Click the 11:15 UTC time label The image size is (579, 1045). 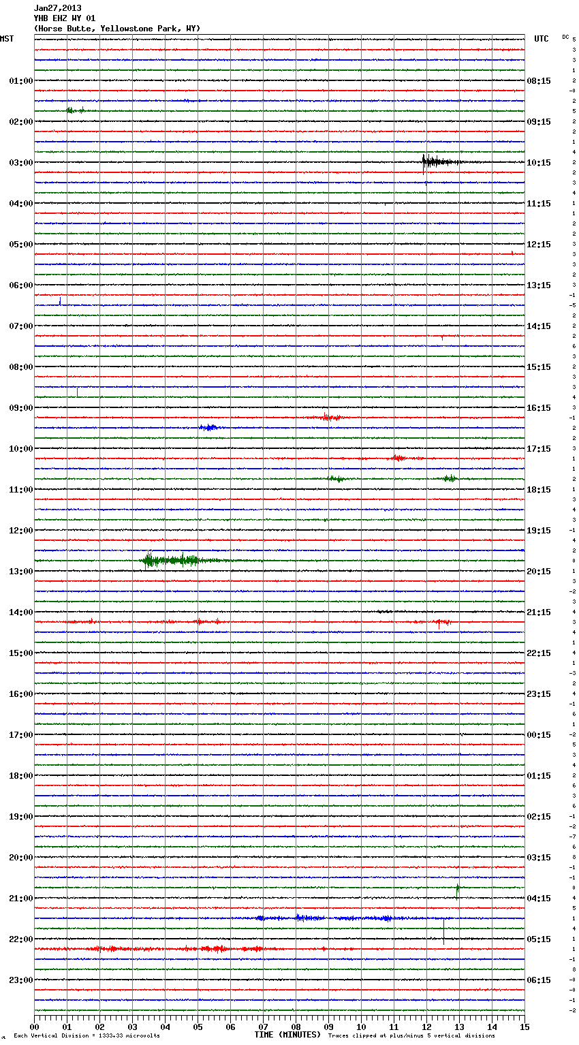click(x=539, y=204)
